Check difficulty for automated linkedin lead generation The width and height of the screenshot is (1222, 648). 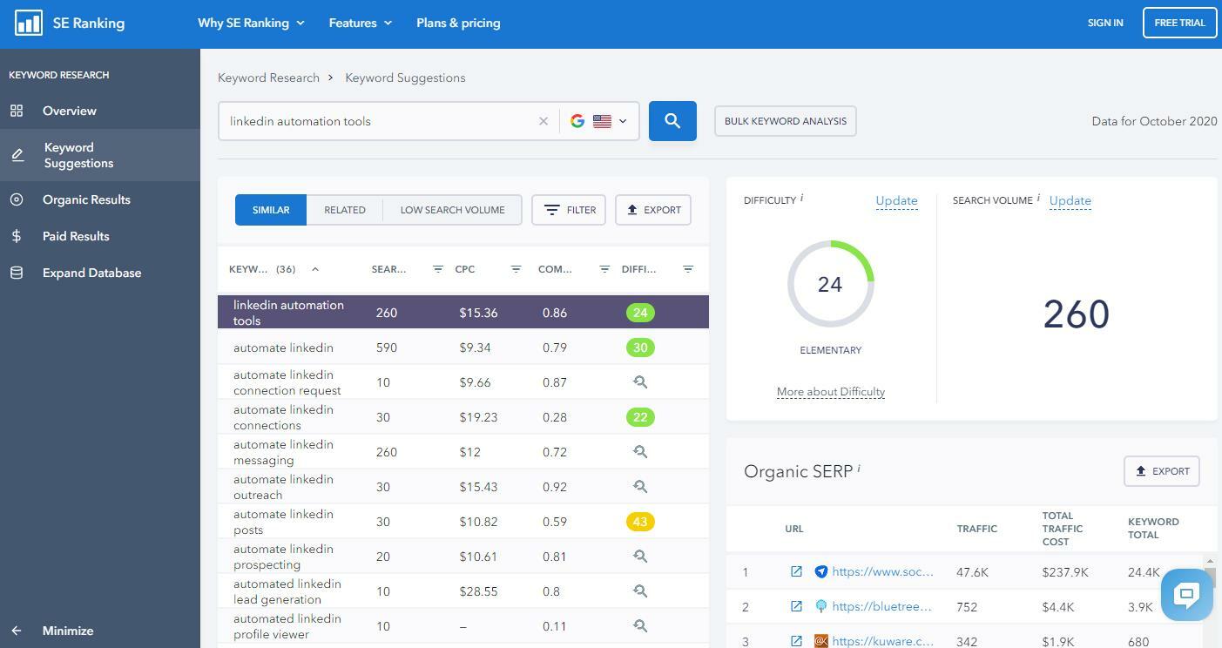[640, 591]
